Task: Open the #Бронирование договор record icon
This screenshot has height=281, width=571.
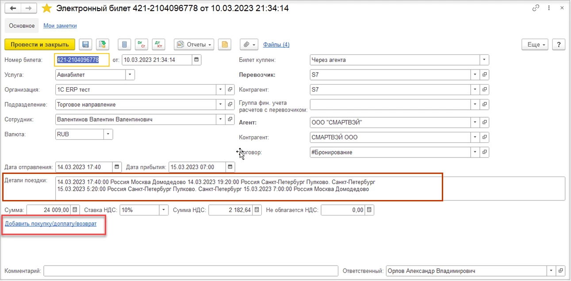Action: pos(485,152)
